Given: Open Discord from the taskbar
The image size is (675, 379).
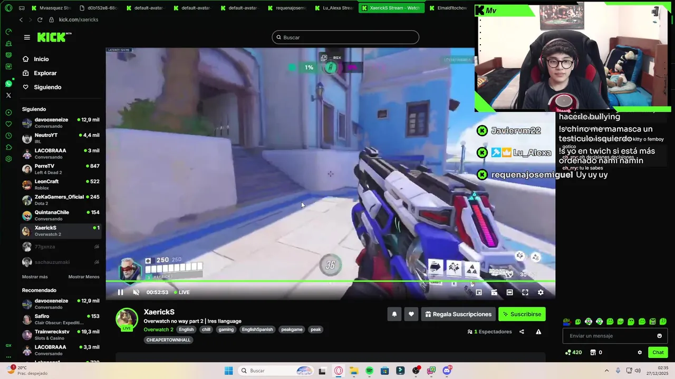Looking at the screenshot, I should pos(447,371).
